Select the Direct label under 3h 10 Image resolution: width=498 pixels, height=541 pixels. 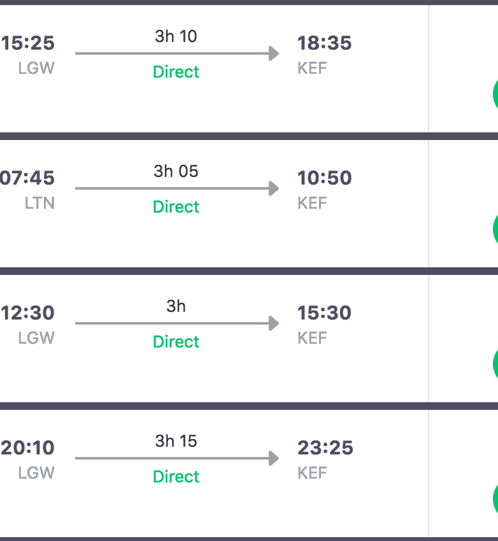coord(176,72)
